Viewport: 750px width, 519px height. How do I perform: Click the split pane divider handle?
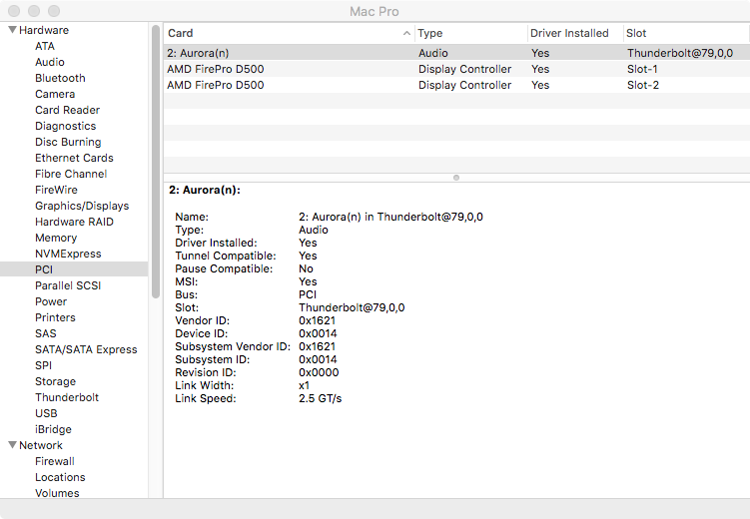pyautogui.click(x=456, y=178)
